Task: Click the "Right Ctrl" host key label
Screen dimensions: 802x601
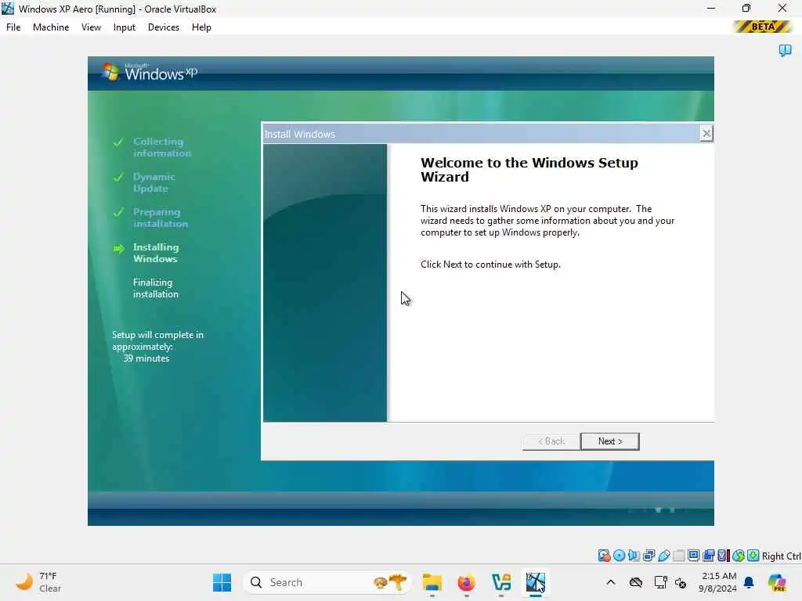Action: click(x=781, y=556)
